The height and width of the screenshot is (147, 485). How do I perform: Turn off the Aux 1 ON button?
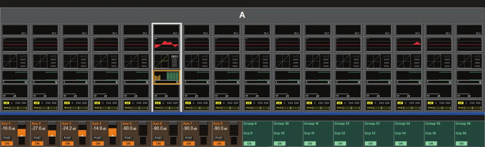pyautogui.click(x=7, y=143)
